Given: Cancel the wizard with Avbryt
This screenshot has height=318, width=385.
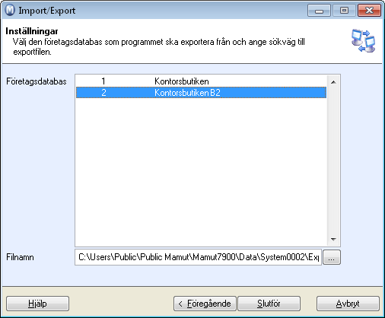Looking at the screenshot, I should pyautogui.click(x=348, y=304).
